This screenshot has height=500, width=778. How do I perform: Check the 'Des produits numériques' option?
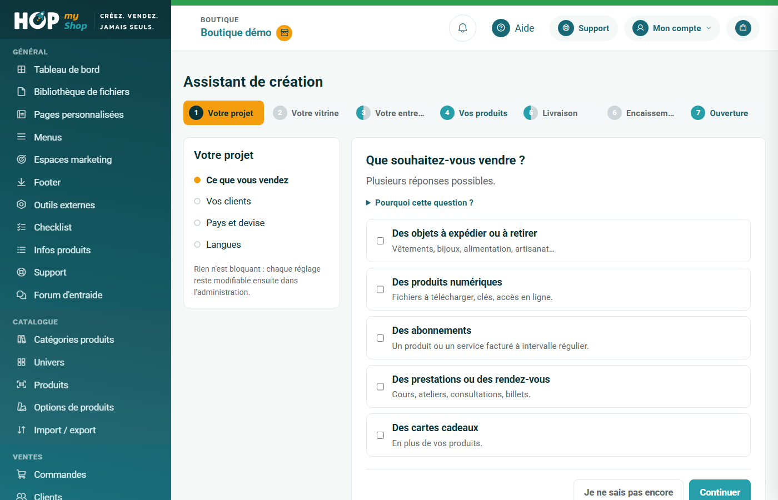(380, 289)
